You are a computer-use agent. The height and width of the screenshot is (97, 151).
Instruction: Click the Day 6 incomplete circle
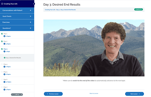point(2,79)
